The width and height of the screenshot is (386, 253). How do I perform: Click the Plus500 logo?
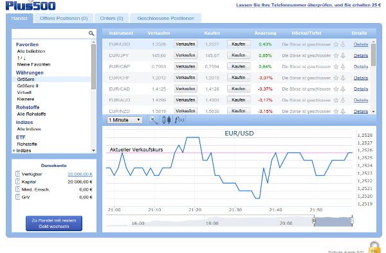(x=30, y=5)
